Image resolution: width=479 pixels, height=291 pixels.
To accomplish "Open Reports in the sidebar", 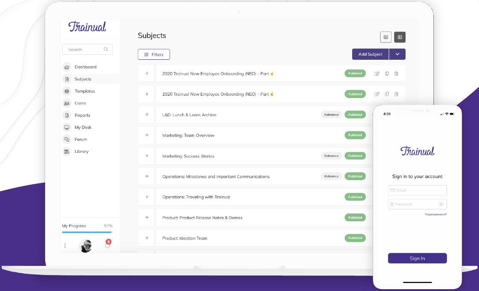I will (x=82, y=115).
